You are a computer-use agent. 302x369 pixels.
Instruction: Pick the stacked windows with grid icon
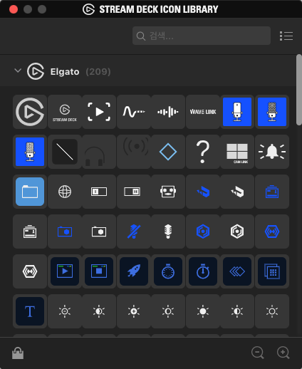tap(272, 271)
